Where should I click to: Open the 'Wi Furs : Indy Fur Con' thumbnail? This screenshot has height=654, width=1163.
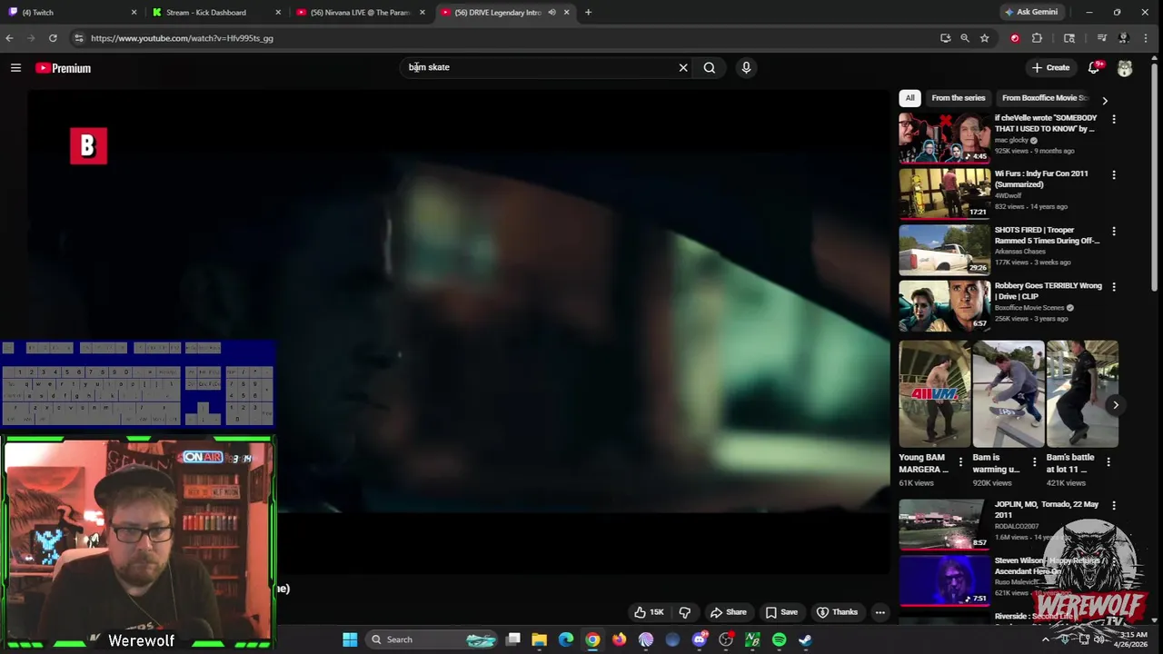(945, 193)
